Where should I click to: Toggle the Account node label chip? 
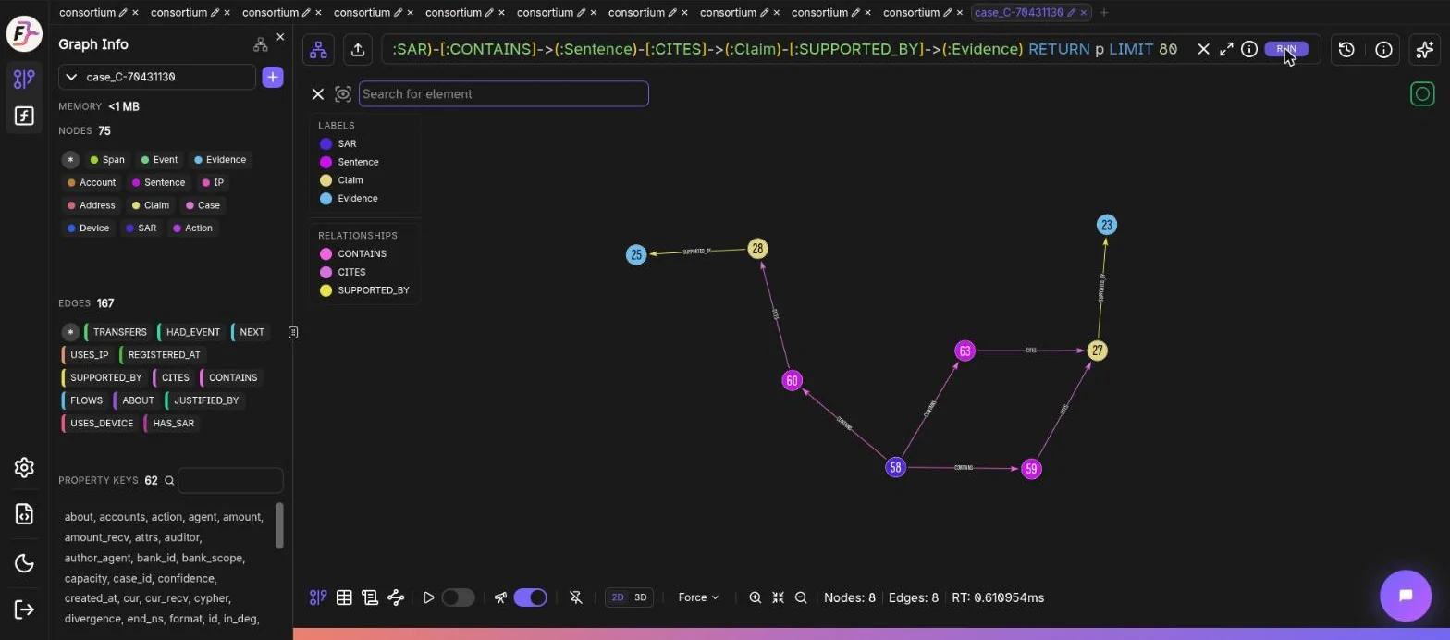[92, 182]
